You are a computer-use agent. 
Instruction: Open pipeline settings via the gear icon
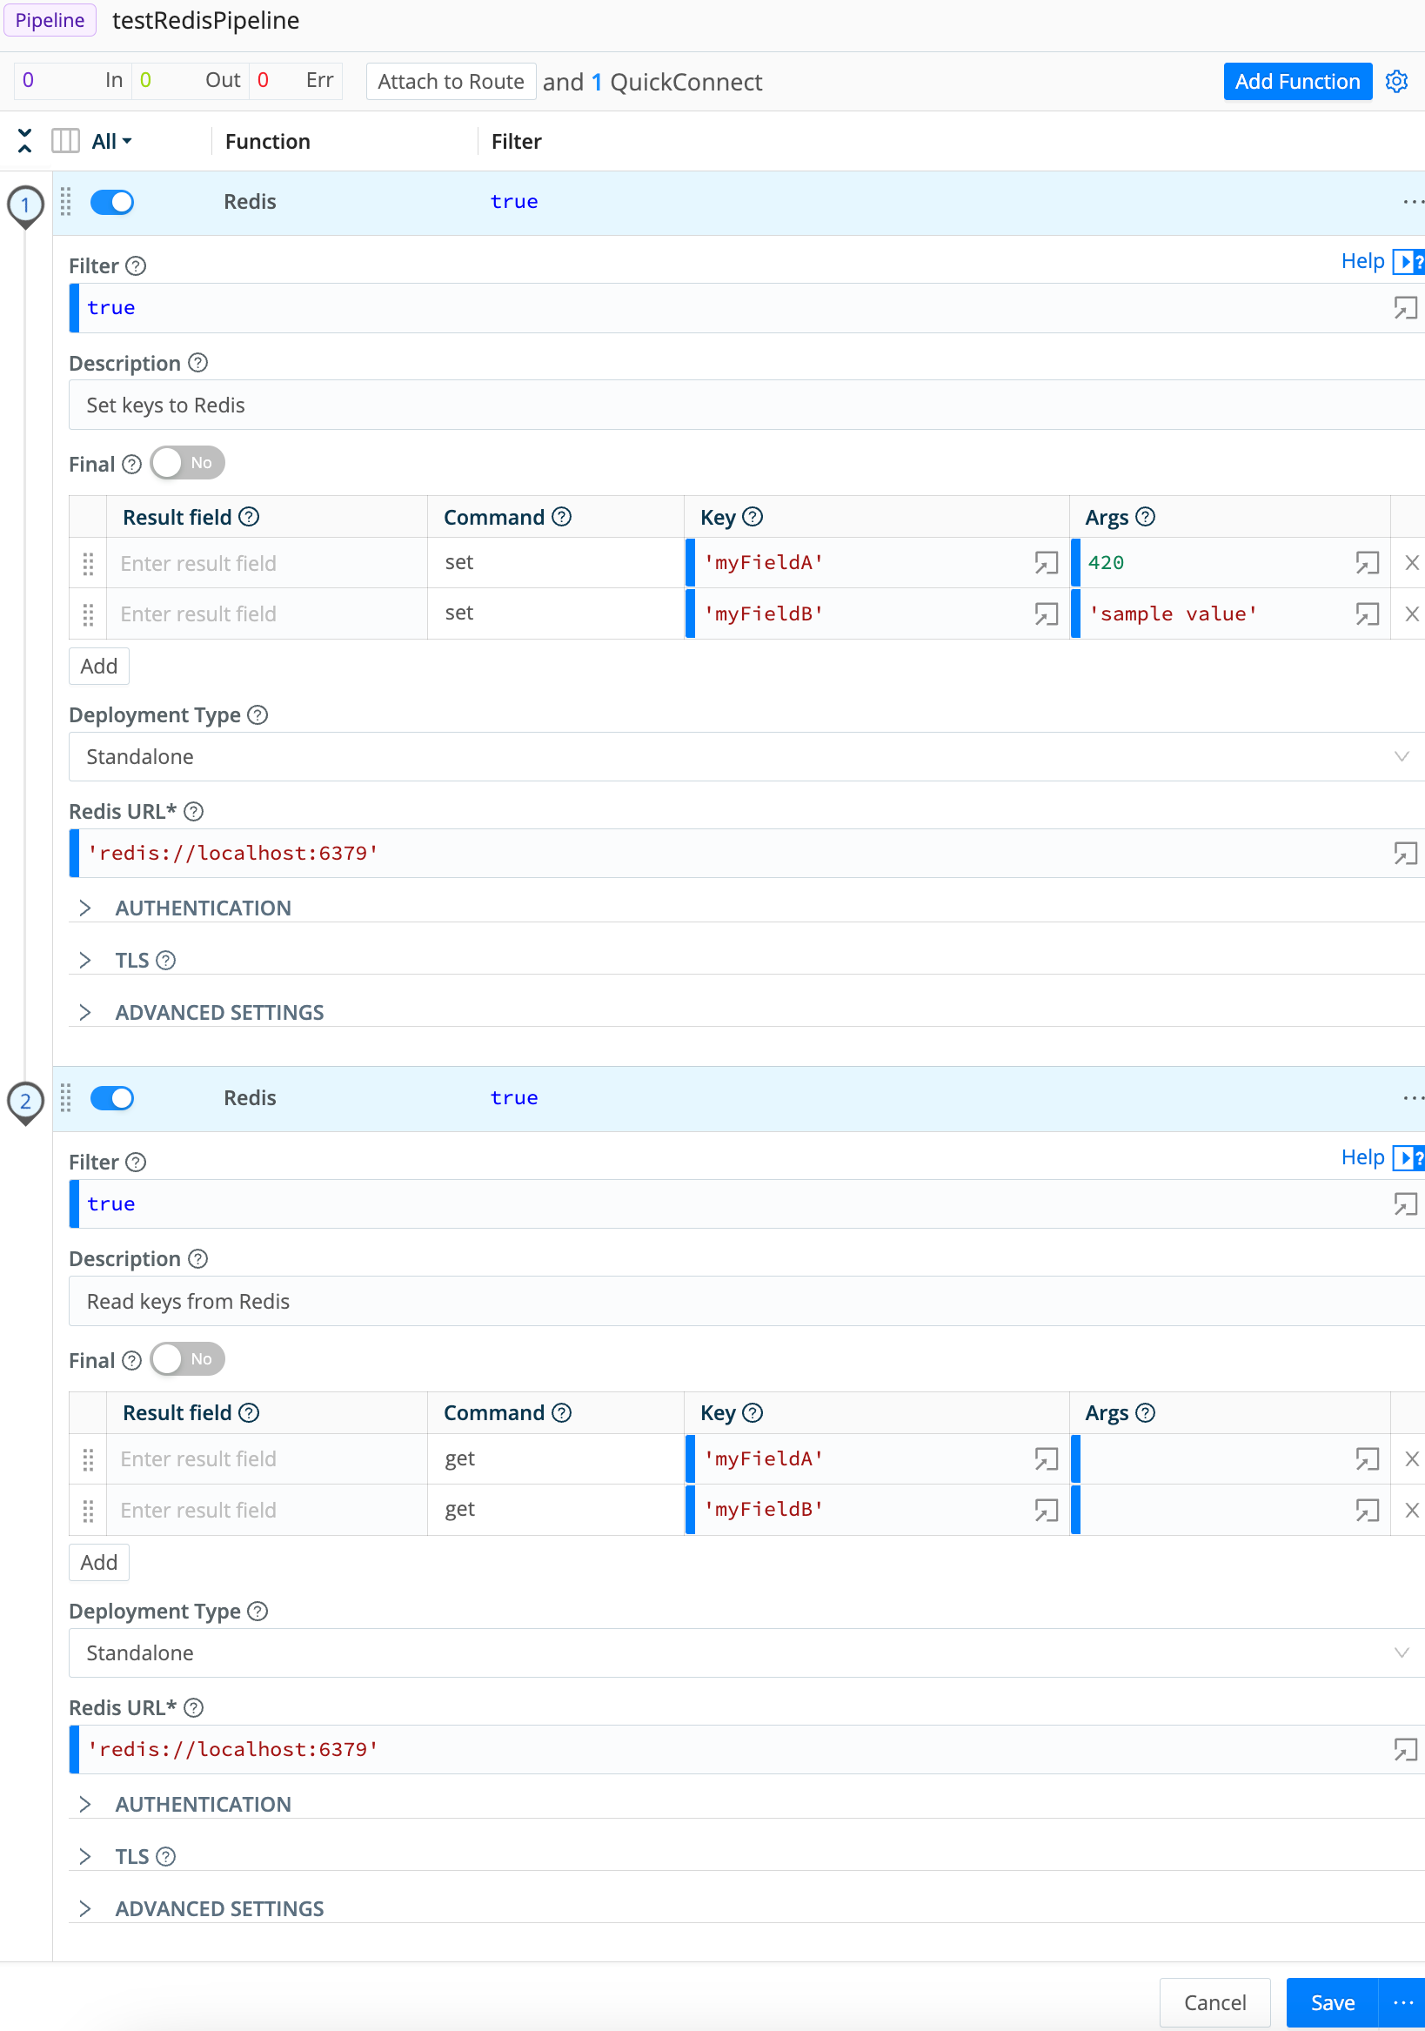click(1395, 82)
